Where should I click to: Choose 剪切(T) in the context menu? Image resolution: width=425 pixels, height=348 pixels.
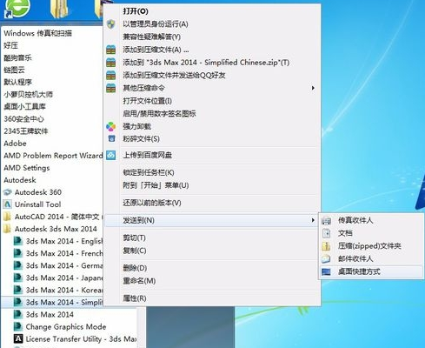point(134,238)
